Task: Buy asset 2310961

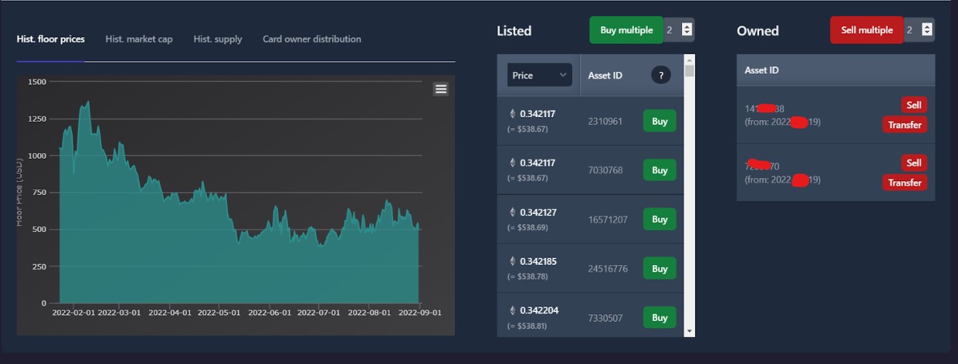Action: 660,121
